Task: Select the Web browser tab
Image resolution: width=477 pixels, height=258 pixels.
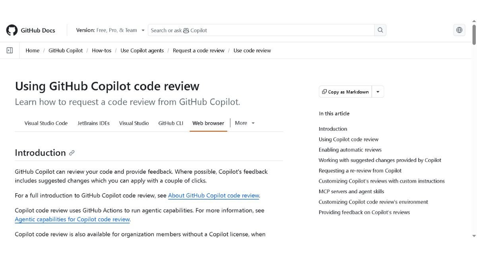Action: tap(208, 123)
